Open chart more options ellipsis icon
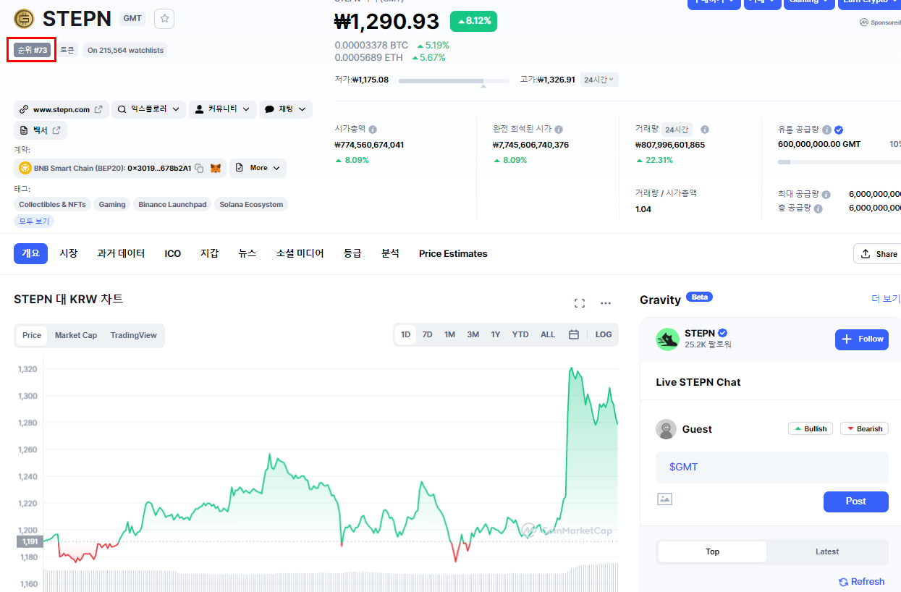The height and width of the screenshot is (592, 901). pos(606,303)
